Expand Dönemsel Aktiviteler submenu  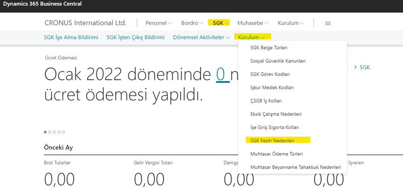[201, 37]
